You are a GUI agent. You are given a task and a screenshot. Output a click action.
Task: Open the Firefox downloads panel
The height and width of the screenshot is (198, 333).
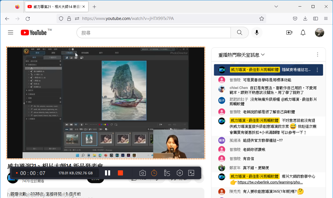pyautogui.click(x=305, y=19)
